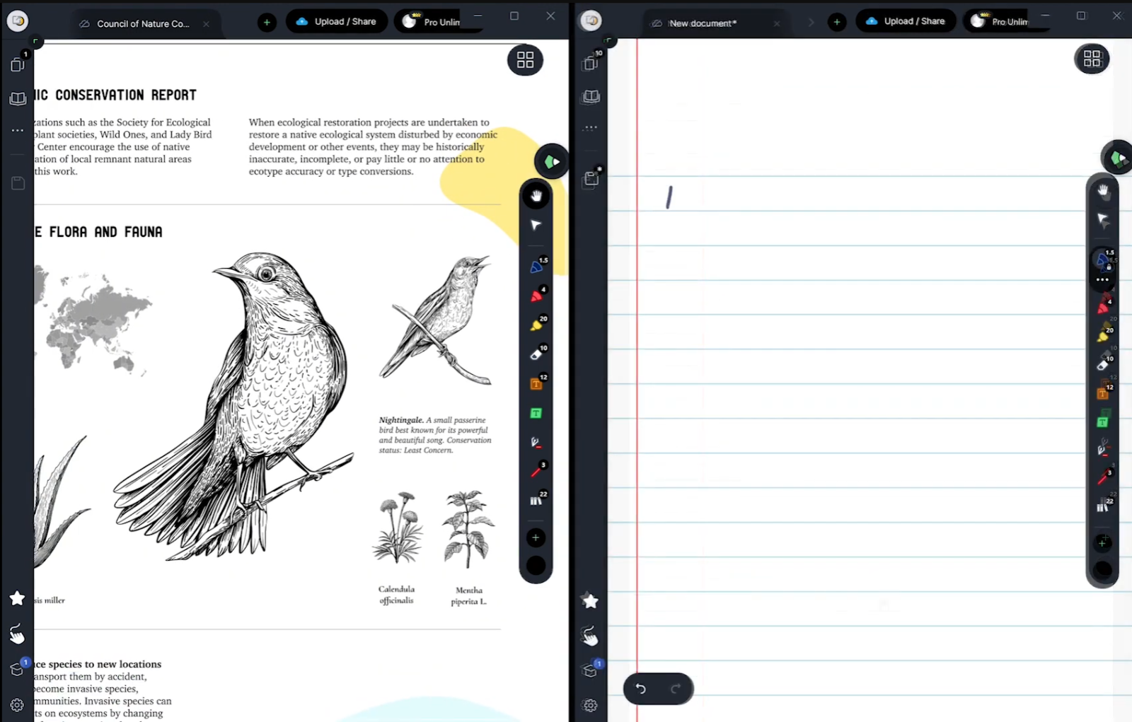1132x722 pixels.
Task: Collapse the left window toolbar with green button
Action: pos(552,162)
